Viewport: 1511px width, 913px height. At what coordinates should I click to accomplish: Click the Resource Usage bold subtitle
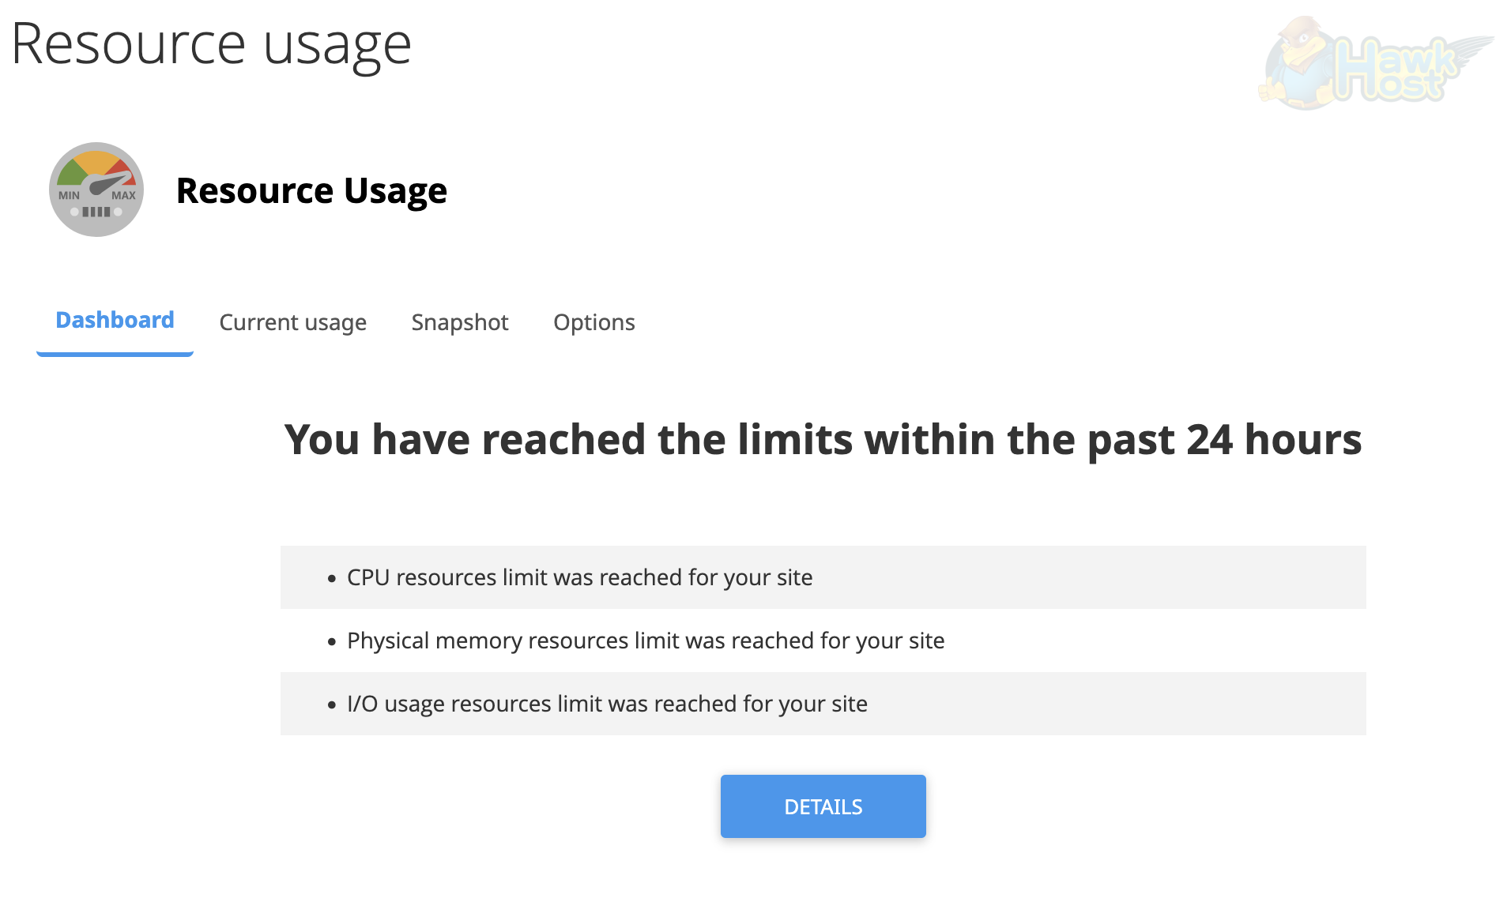click(x=311, y=190)
